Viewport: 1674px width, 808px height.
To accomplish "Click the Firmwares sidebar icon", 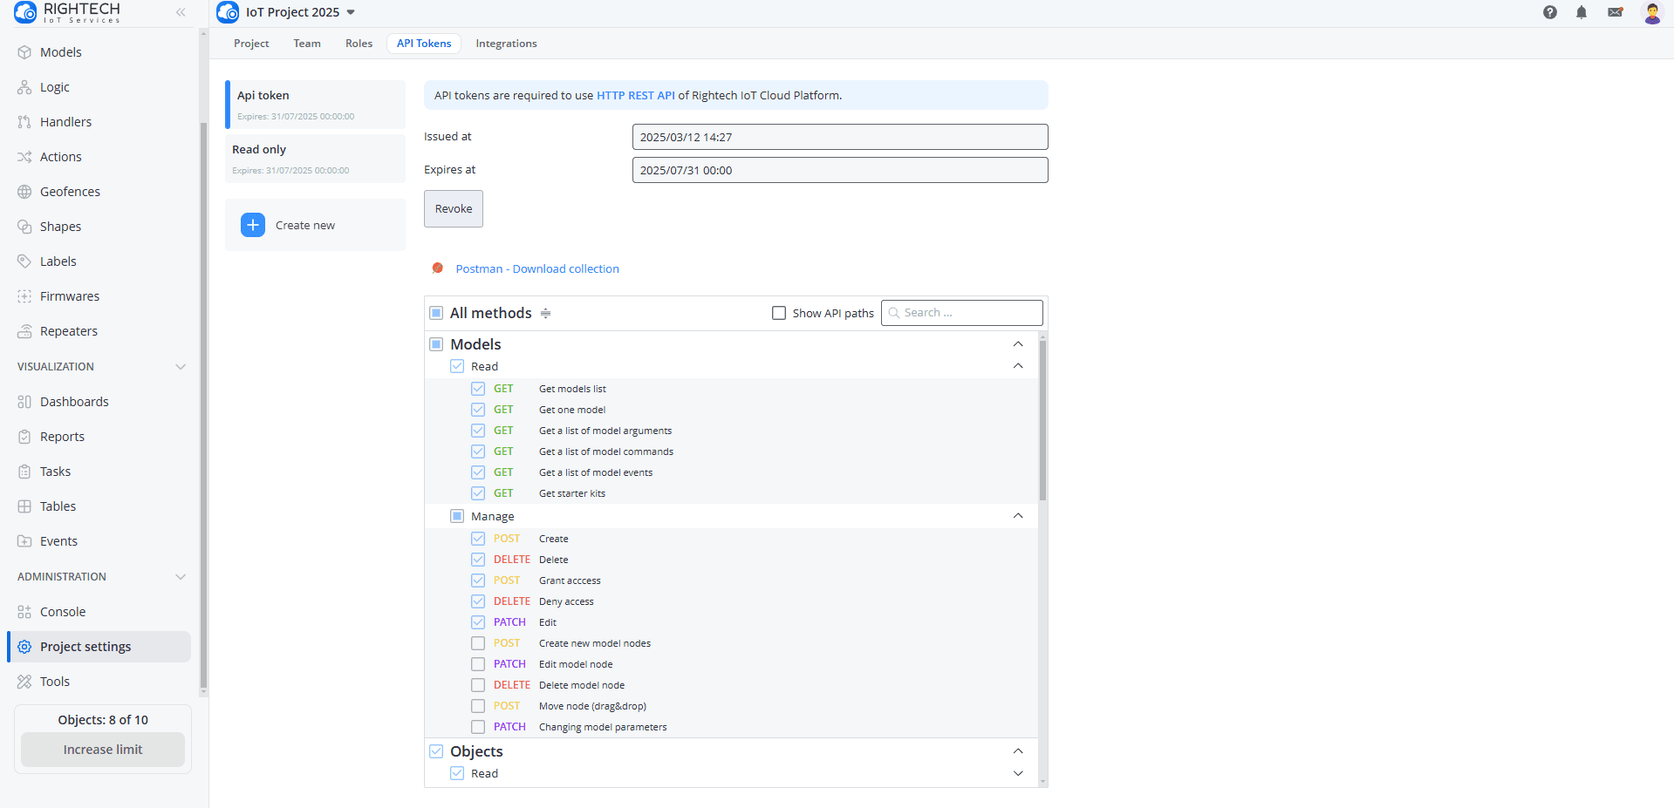I will coord(24,296).
